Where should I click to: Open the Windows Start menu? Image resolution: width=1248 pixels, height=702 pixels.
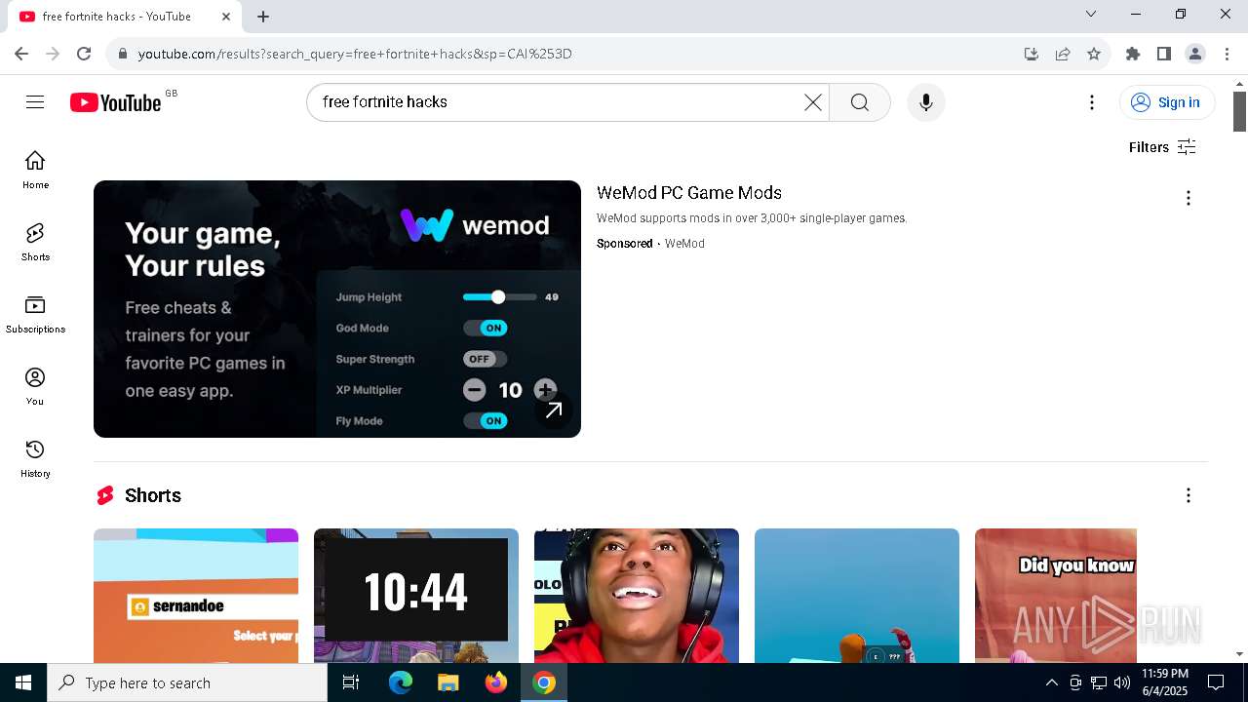23,682
